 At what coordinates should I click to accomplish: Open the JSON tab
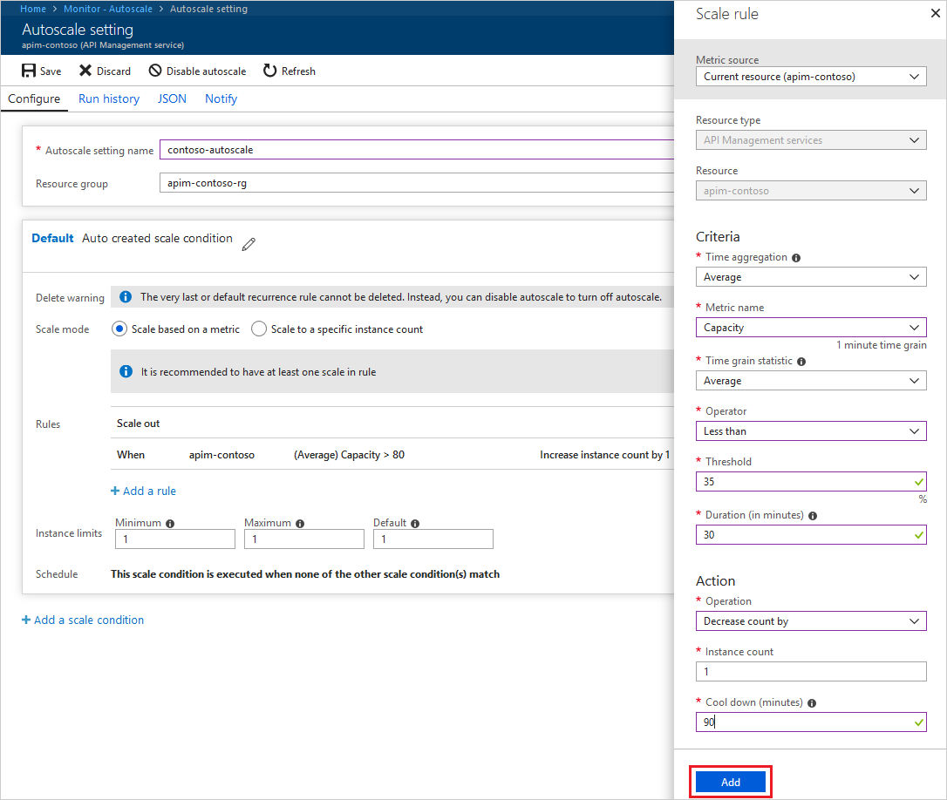[x=172, y=99]
